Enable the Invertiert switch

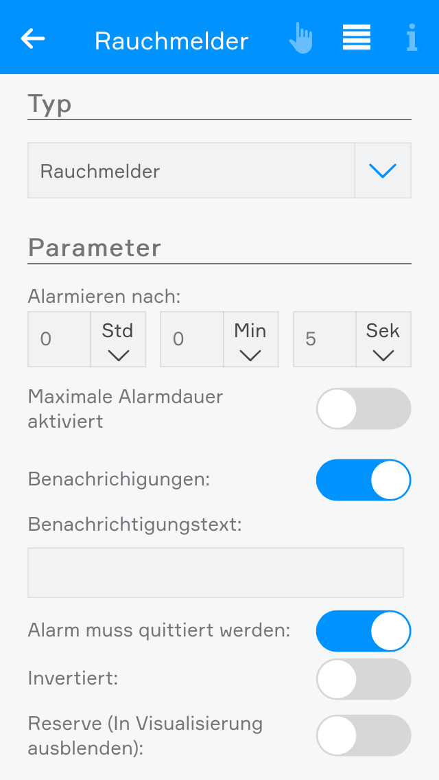[x=364, y=679]
